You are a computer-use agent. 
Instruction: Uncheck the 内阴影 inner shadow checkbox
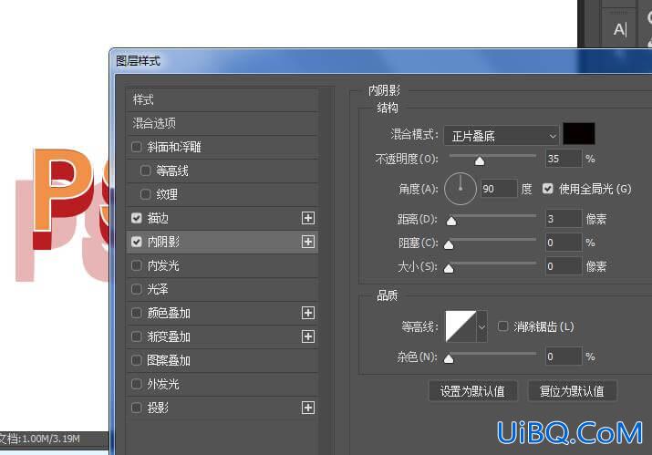137,242
